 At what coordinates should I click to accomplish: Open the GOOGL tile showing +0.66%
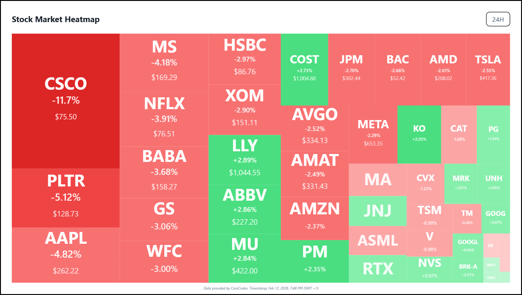click(468, 245)
